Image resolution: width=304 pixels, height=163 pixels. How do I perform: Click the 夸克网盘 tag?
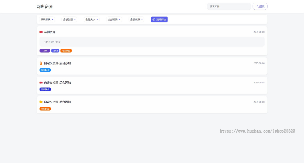click(x=45, y=70)
